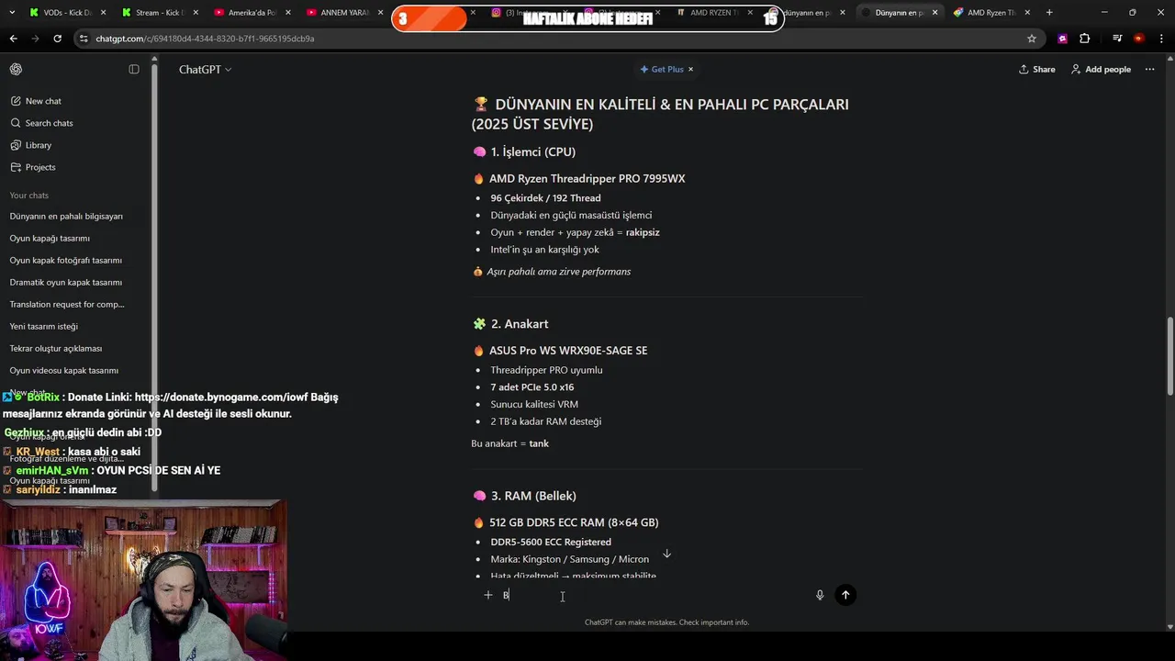The image size is (1175, 661).
Task: Click the plus attach icon in the composer
Action: [x=488, y=595]
